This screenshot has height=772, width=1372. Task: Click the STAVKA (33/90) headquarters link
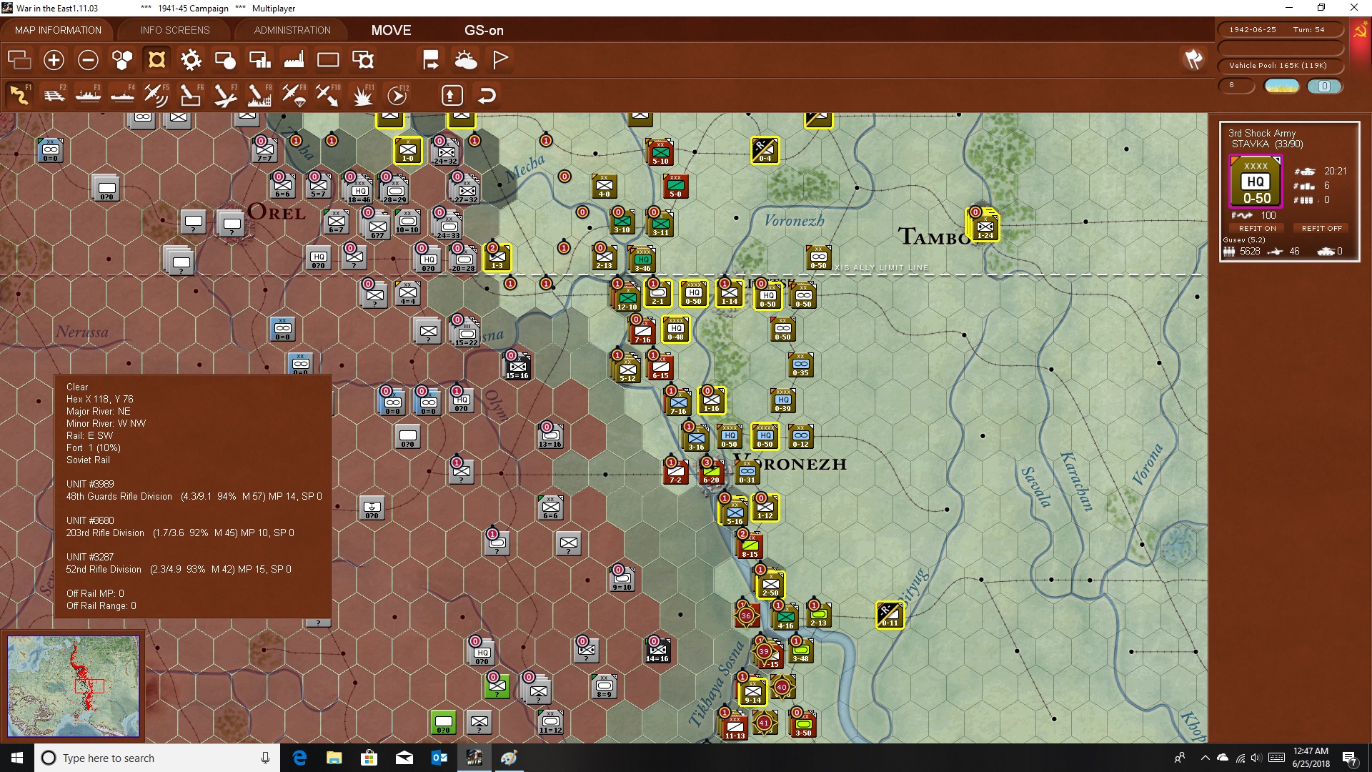tap(1267, 144)
